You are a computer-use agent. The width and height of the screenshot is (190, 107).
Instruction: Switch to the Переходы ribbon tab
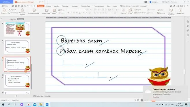pyautogui.click(x=65, y=6)
